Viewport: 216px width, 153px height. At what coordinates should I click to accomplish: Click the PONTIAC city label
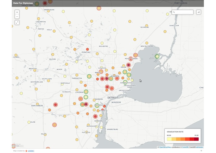pos(86,52)
